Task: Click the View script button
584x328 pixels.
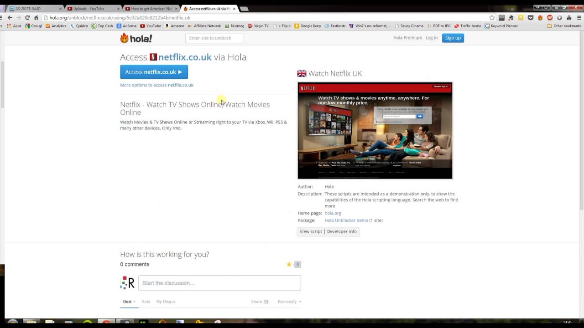Action: click(311, 231)
